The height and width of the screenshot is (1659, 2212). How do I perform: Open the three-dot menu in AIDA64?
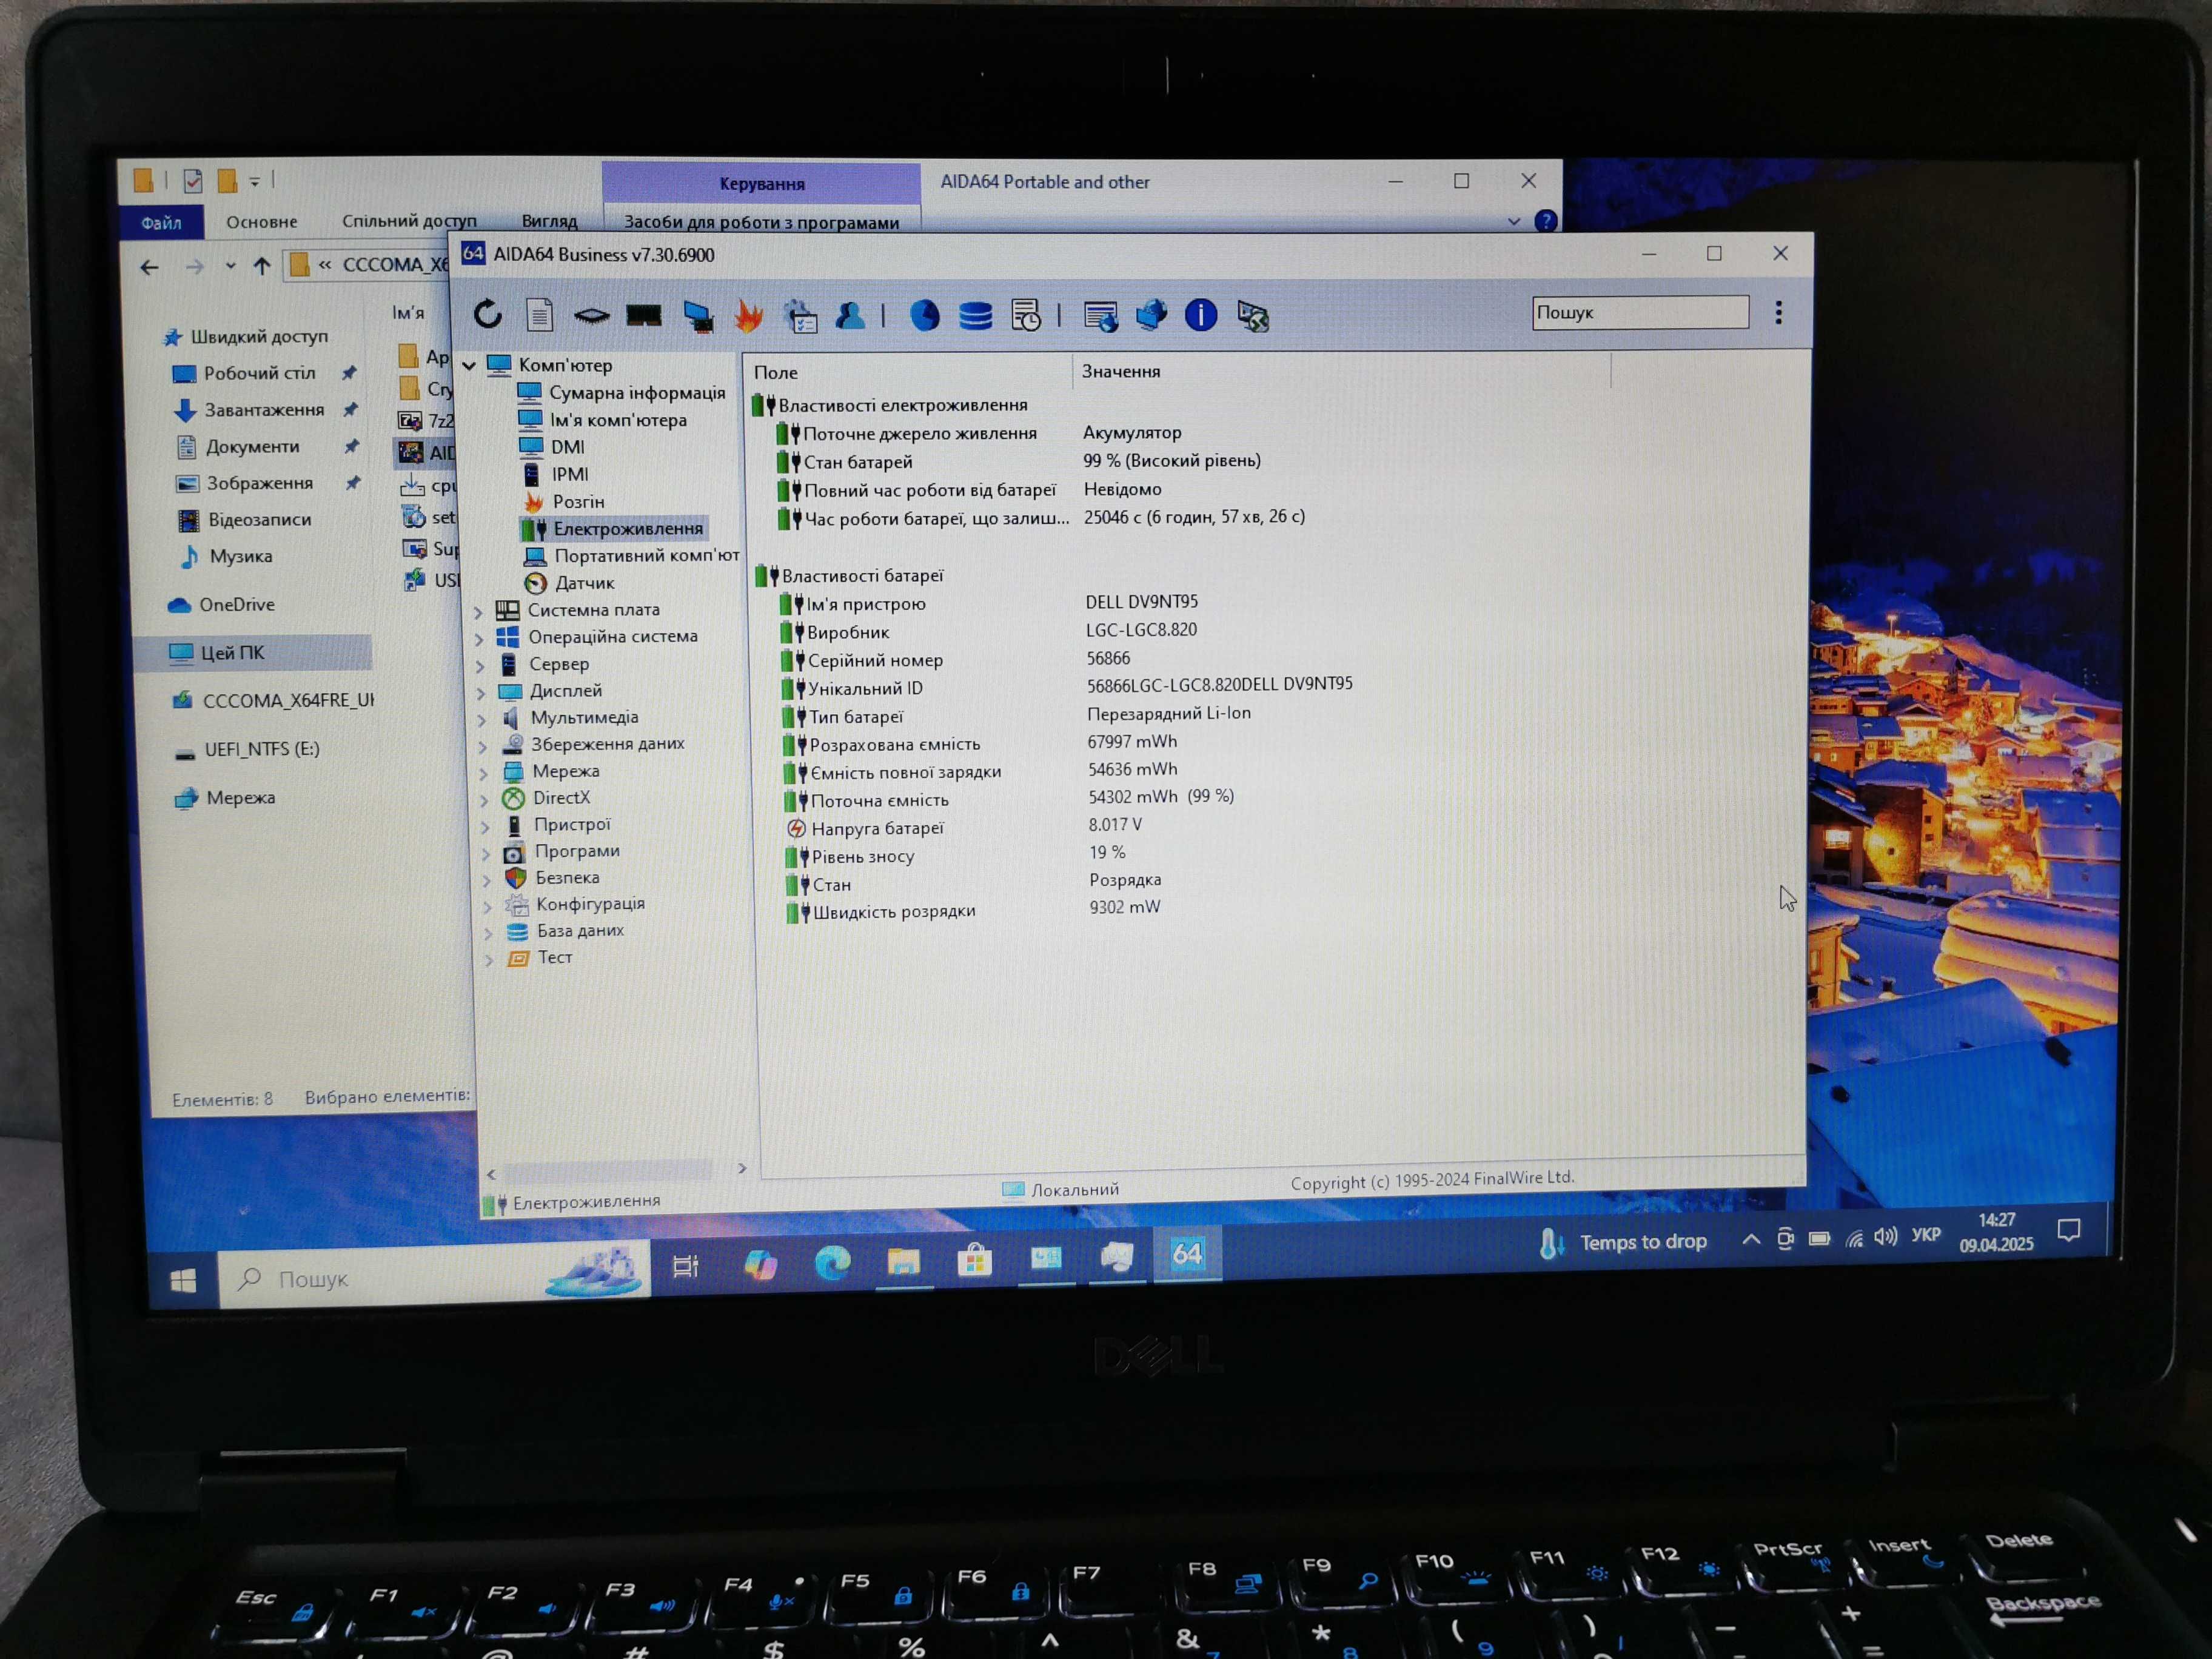click(1778, 313)
